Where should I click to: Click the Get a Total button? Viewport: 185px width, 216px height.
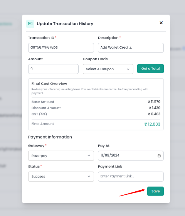click(150, 69)
